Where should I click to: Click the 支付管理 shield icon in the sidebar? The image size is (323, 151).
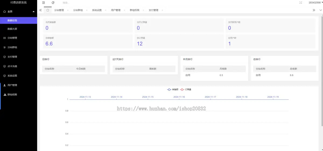point(5,57)
